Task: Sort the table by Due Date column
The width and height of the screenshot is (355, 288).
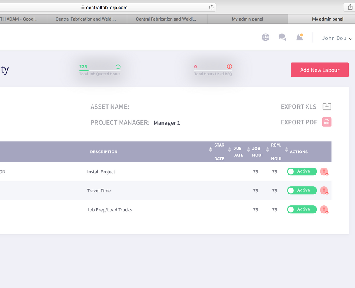Action: click(x=238, y=152)
